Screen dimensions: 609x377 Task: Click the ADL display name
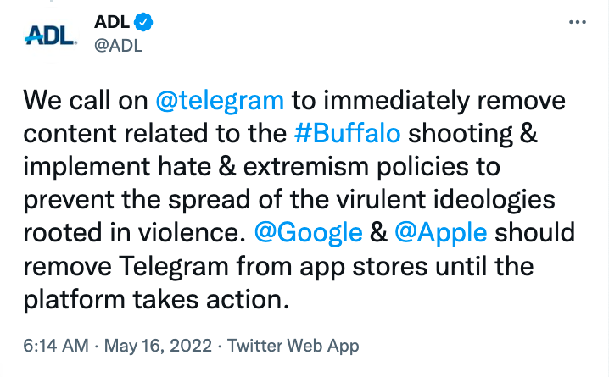[112, 22]
